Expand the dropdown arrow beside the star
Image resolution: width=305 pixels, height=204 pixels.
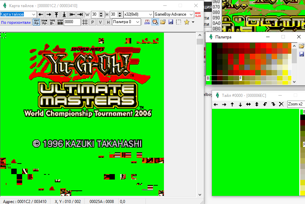click(x=193, y=22)
